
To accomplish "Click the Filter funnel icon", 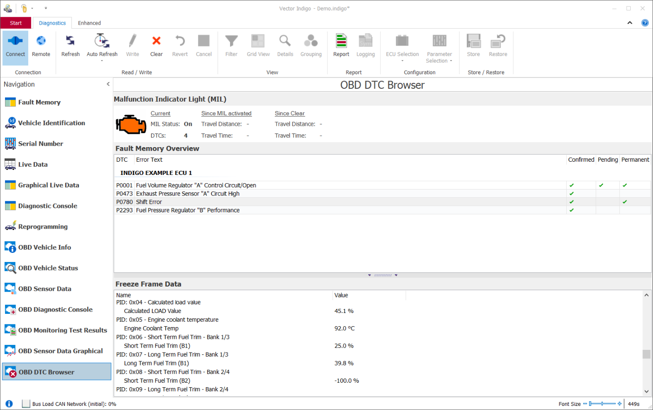I will [231, 41].
